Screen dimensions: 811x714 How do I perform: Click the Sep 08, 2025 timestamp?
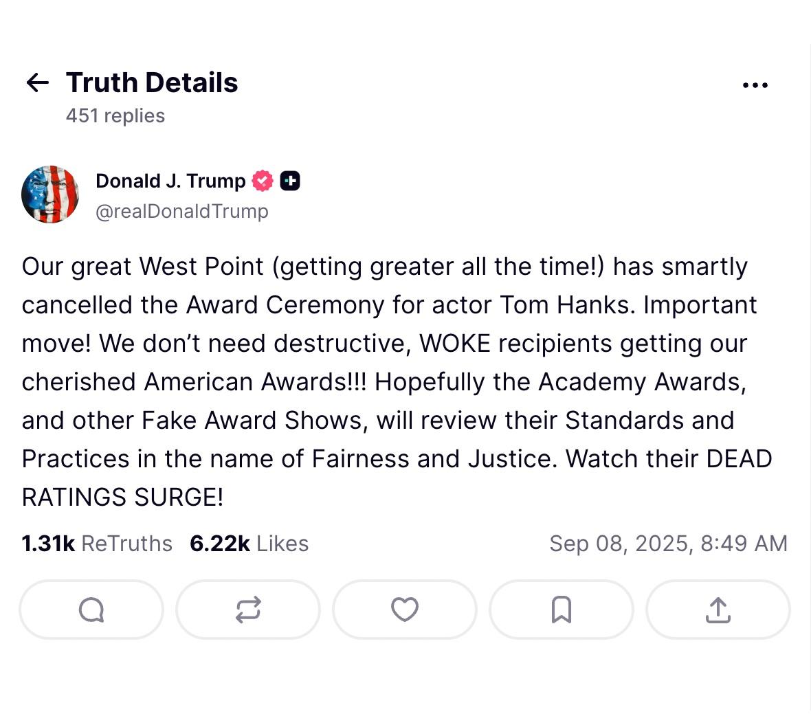tap(668, 543)
